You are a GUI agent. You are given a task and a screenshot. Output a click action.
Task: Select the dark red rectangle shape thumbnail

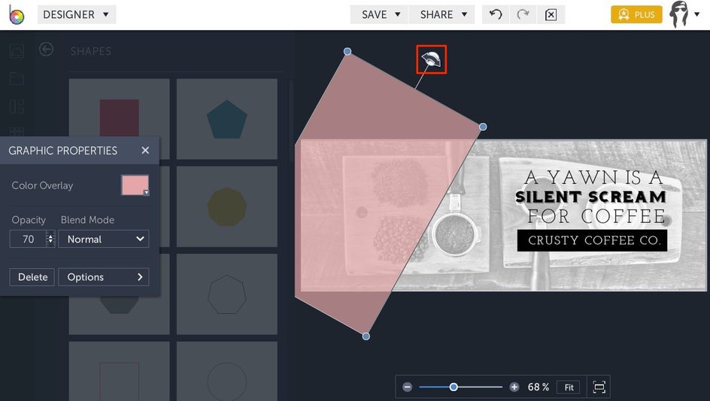pyautogui.click(x=119, y=119)
